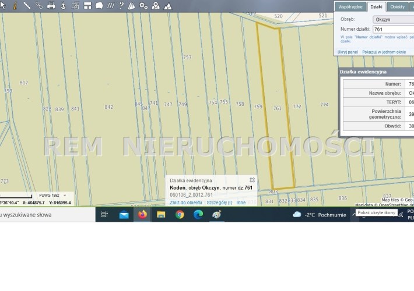Switch to the Współrzędne tab
The width and height of the screenshot is (414, 291).
click(x=350, y=6)
